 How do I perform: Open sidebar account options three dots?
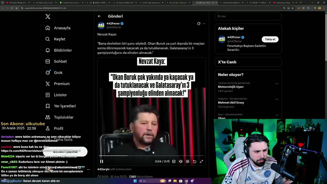(88, 169)
